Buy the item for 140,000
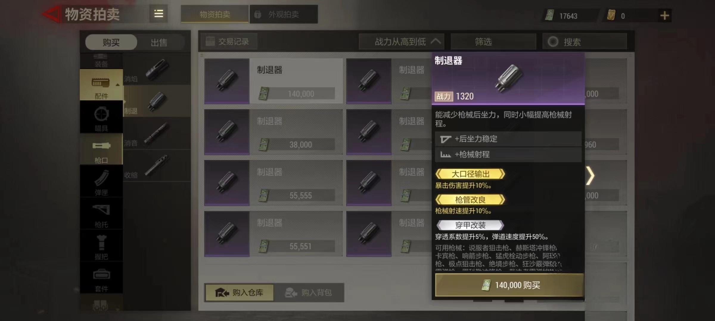Image resolution: width=715 pixels, height=321 pixels. point(509,285)
